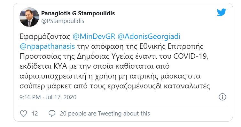
Task: View 20 people are Tweeting about this
Action: click(x=105, y=114)
